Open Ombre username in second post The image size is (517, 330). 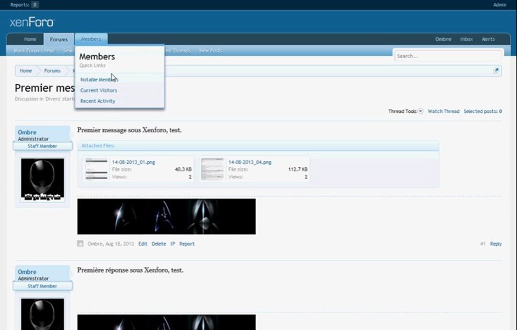coord(27,272)
